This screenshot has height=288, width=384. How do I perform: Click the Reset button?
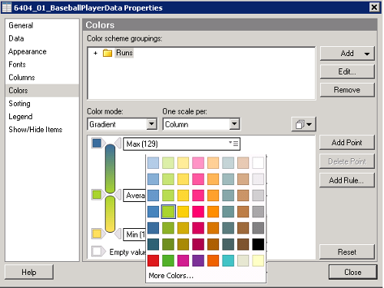pyautogui.click(x=347, y=252)
